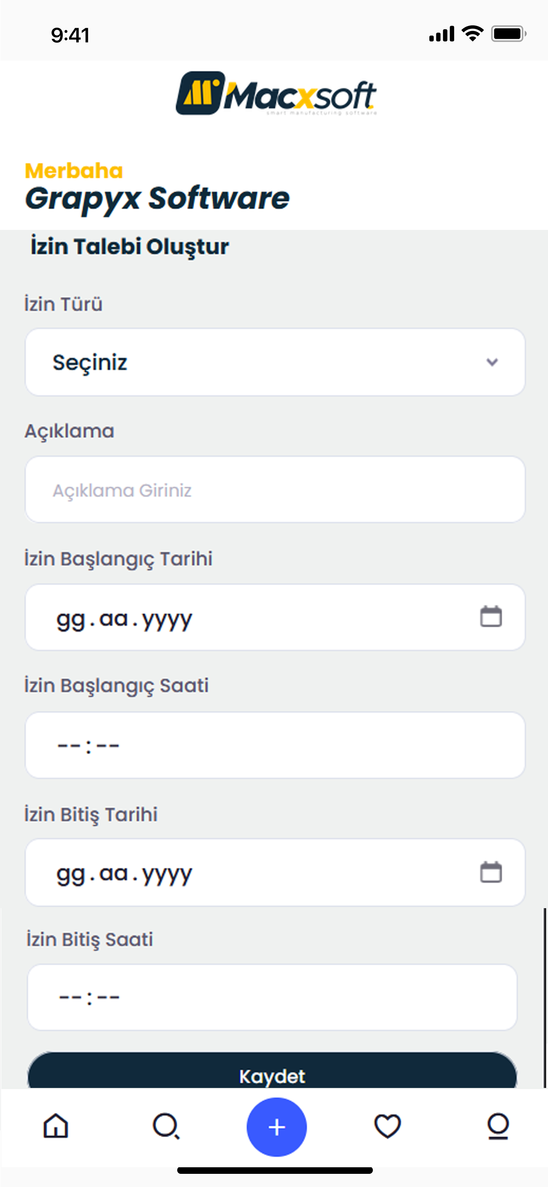Tap the battery indicator in status bar
This screenshot has width=548, height=1187.
click(x=509, y=34)
